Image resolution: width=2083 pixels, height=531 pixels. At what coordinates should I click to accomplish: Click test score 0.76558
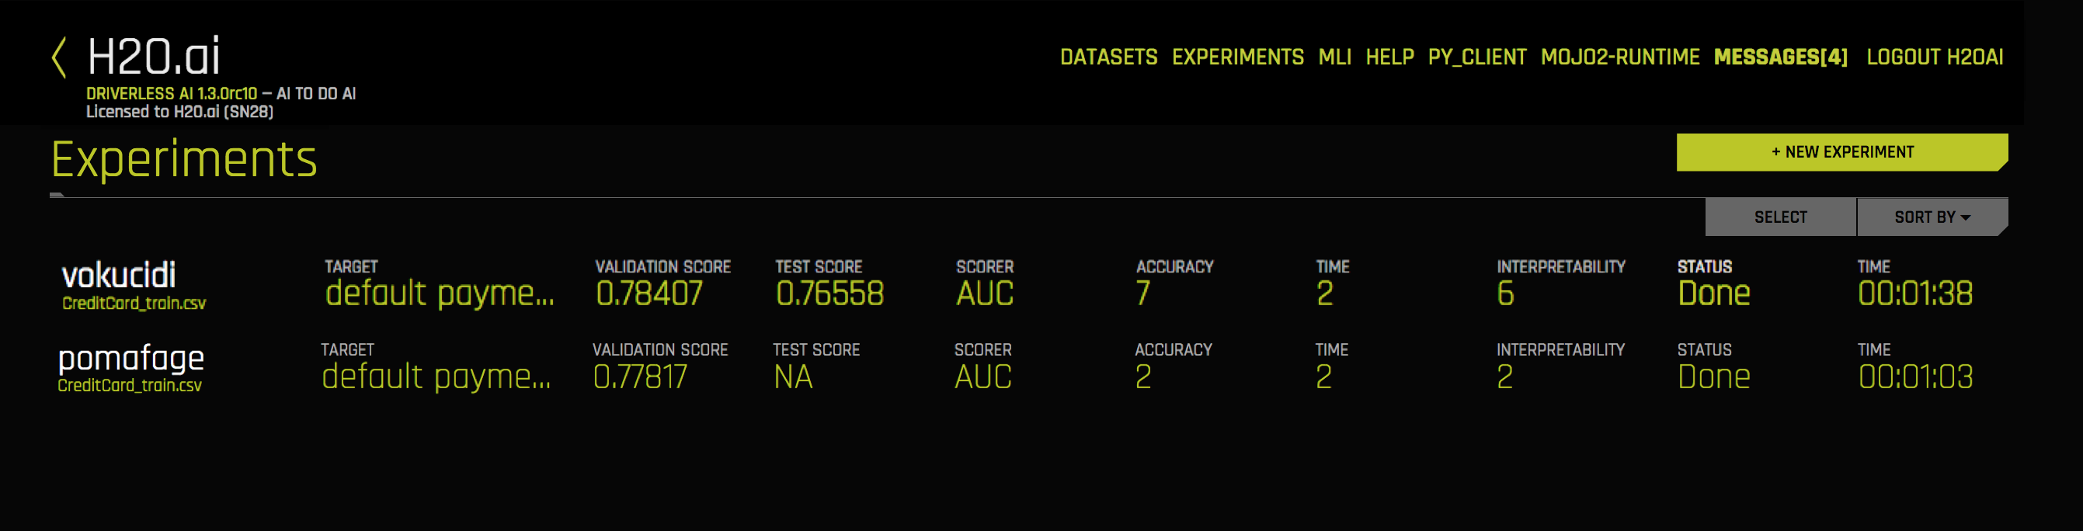tap(829, 293)
